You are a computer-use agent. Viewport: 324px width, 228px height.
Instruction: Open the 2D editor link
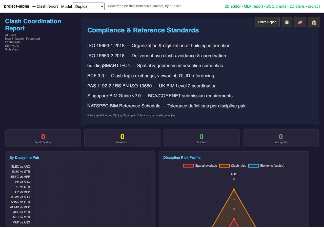coord(233,6)
